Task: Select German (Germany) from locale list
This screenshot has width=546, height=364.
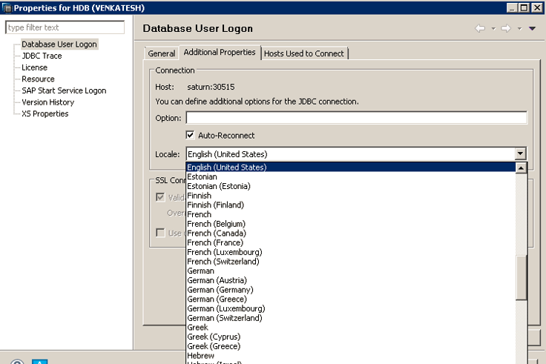Action: click(x=220, y=290)
